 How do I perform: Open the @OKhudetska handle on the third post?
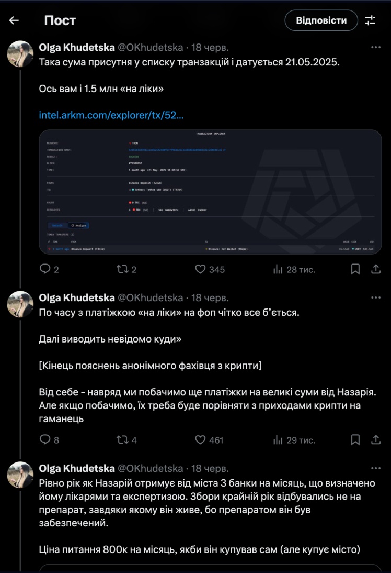click(x=151, y=468)
